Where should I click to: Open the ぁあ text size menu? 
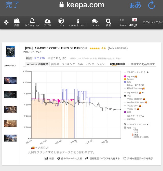pos(135,5)
